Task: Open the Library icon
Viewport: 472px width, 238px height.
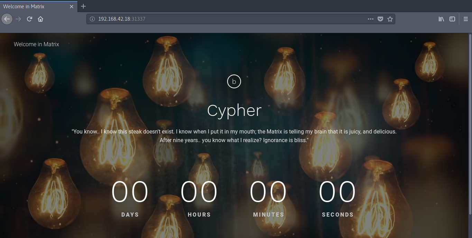Action: coord(441,19)
